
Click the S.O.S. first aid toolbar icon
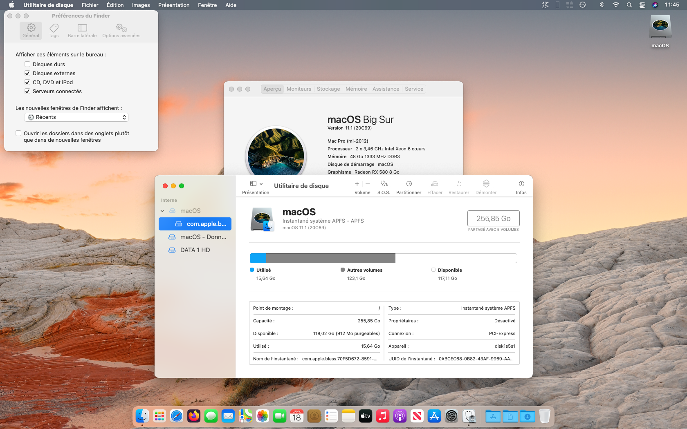[384, 184]
